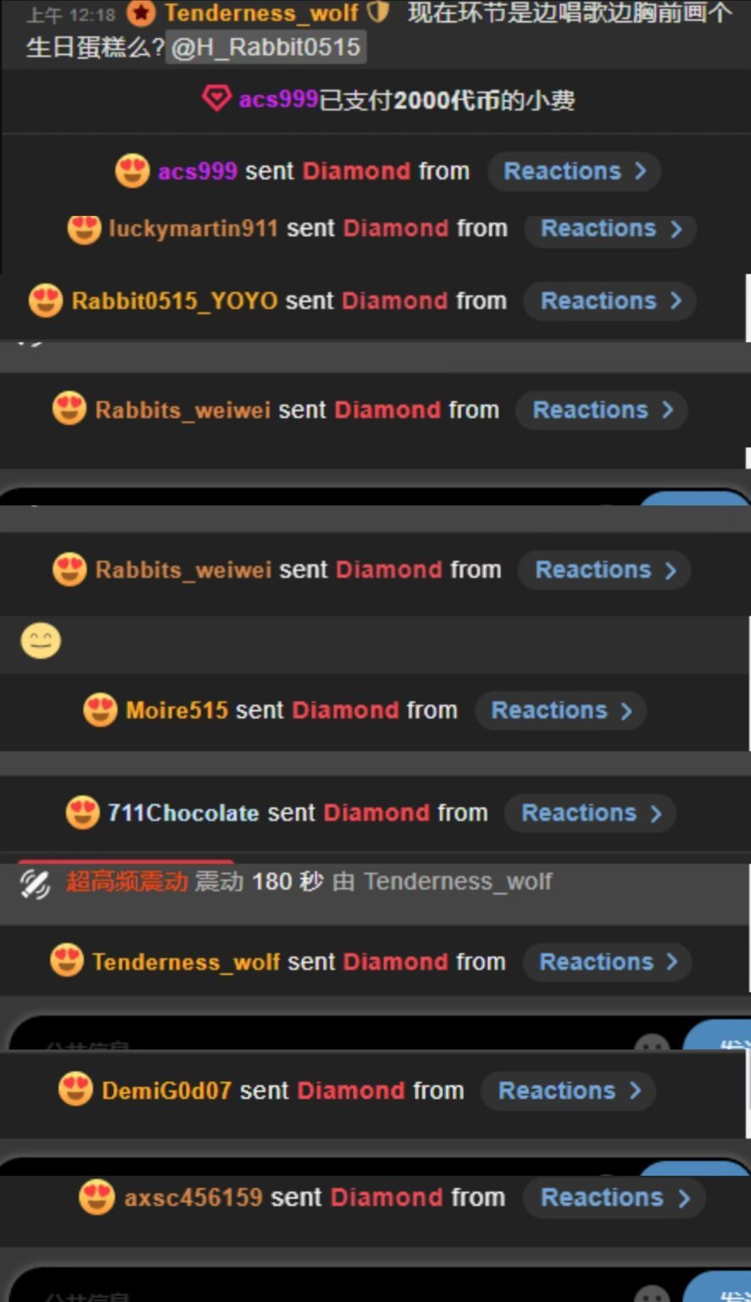Click heart-eyes emoji beside DemiG0d07

tap(75, 1090)
